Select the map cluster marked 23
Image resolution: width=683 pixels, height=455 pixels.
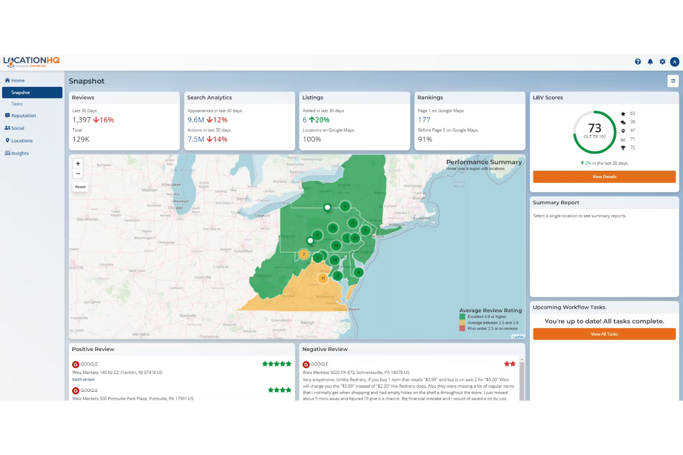[x=333, y=228]
